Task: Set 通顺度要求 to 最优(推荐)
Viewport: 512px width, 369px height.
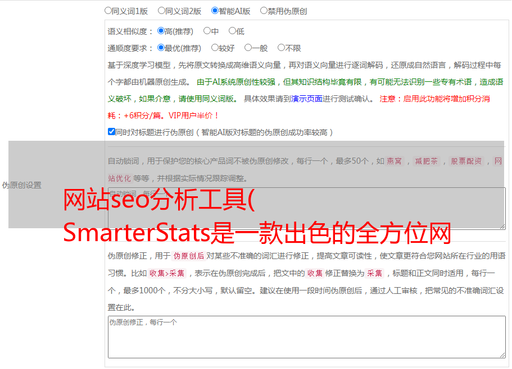Action: coord(161,48)
